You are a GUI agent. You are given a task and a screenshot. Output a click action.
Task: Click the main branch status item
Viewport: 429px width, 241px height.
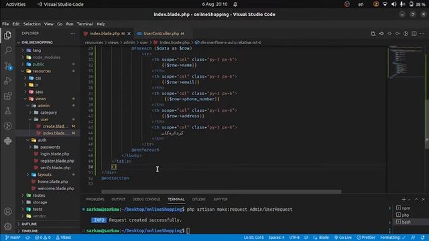coord(13,238)
